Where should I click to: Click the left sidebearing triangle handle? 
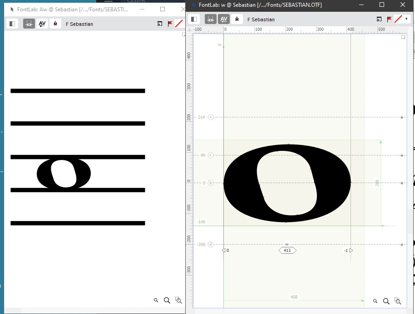[223, 251]
